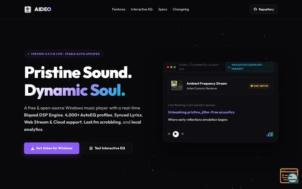Click the WASAPI Exclusive Bit-Perfect headphone icon

pyautogui.click(x=229, y=67)
